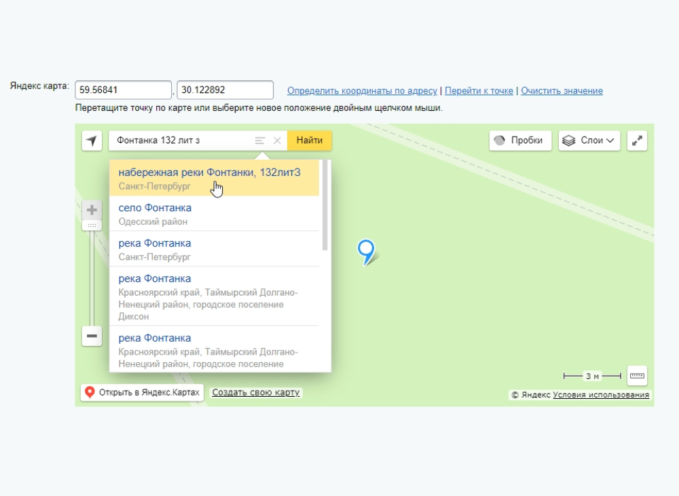679x496 pixels.
Task: Click the Перейти к точке link
Action: (x=479, y=91)
